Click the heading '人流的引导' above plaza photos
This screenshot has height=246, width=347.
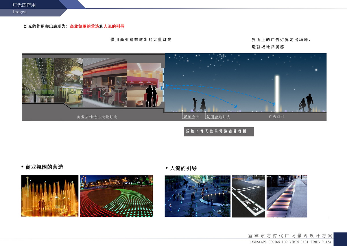coord(183,168)
